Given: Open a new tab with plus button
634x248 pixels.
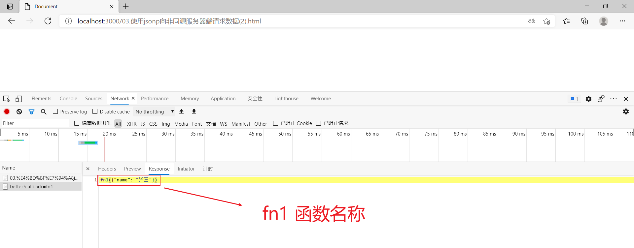Looking at the screenshot, I should click(126, 6).
